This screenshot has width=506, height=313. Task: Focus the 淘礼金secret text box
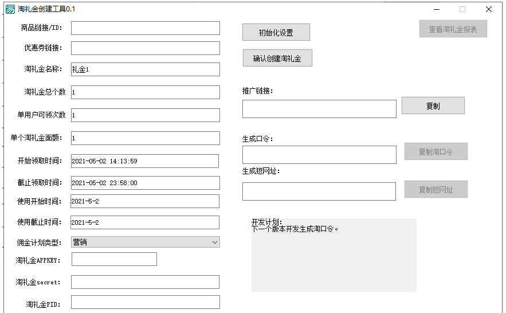click(145, 282)
